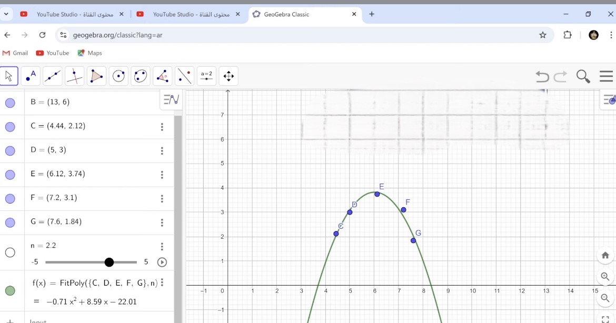Open more options for point G
Viewport: 616px width, 323px height.
(x=162, y=223)
